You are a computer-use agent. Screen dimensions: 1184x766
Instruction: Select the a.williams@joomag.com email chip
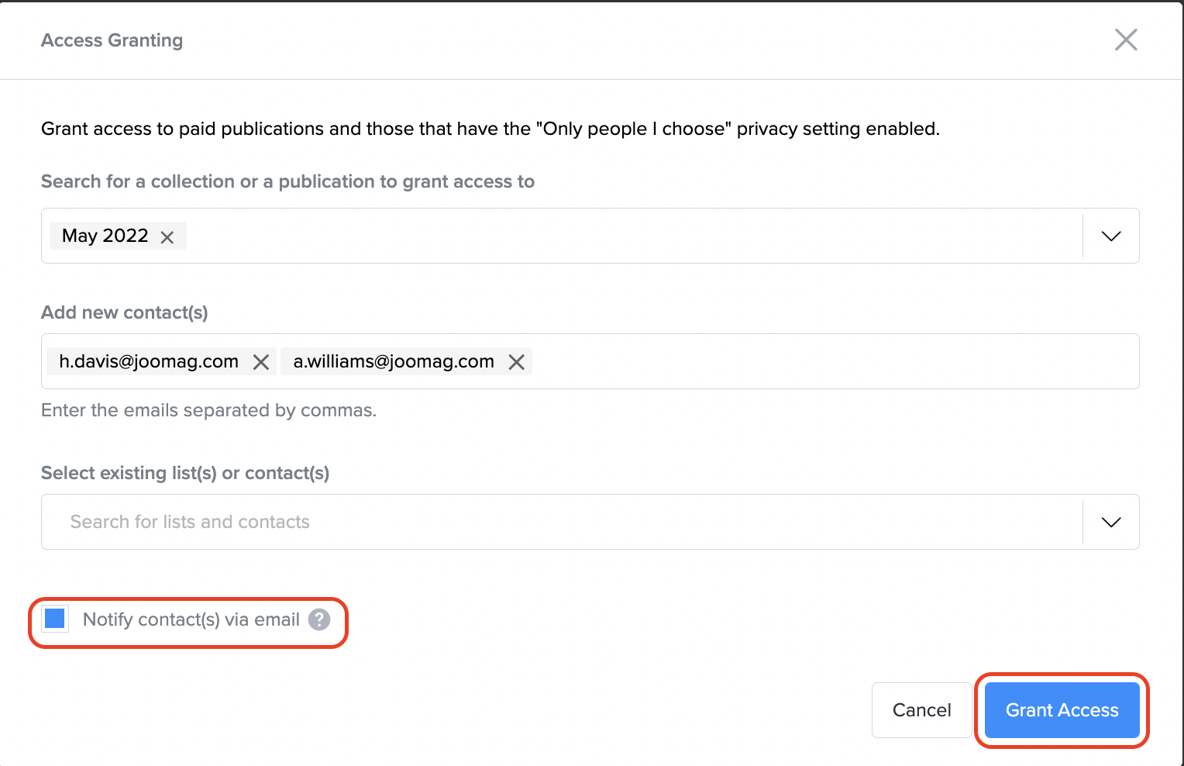pyautogui.click(x=394, y=362)
